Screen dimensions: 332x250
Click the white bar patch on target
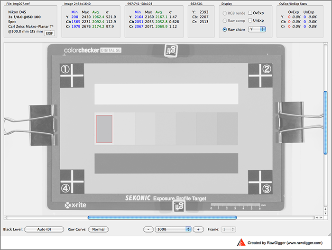[166, 94]
